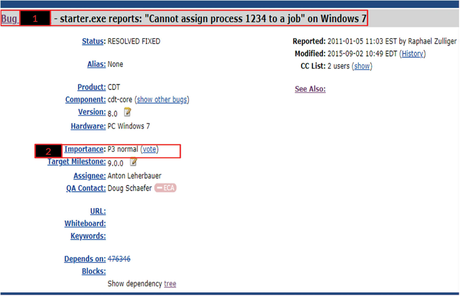This screenshot has width=460, height=296.
Task: Click the vote link beside Importance
Action: [149, 149]
